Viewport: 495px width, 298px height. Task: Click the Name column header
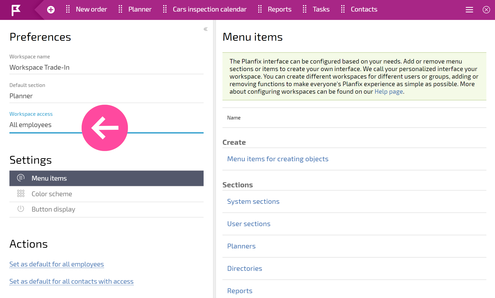(234, 118)
